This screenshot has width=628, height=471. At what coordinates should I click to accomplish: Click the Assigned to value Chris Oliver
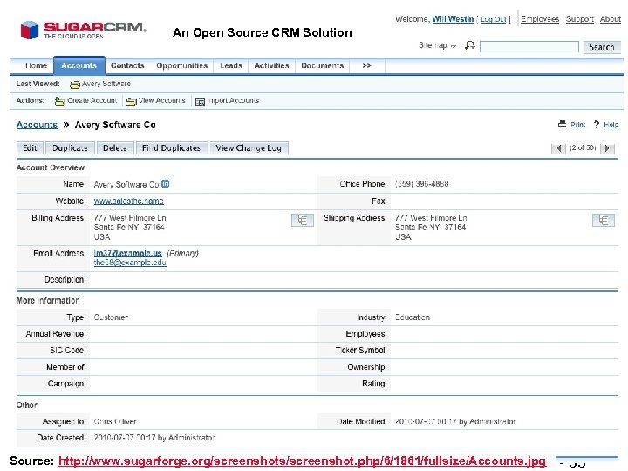(x=115, y=421)
